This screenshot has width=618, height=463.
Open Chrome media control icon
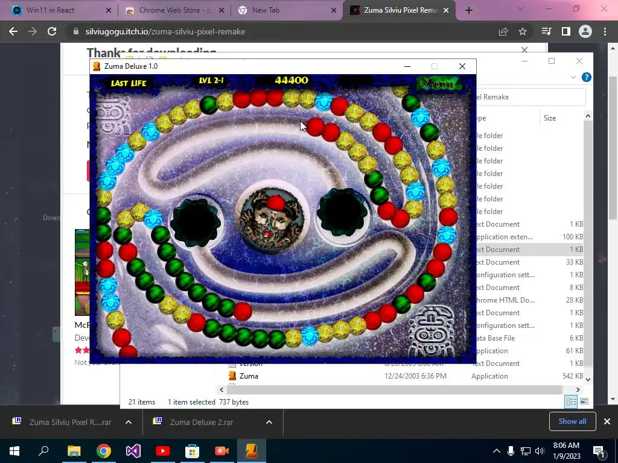coord(546,31)
